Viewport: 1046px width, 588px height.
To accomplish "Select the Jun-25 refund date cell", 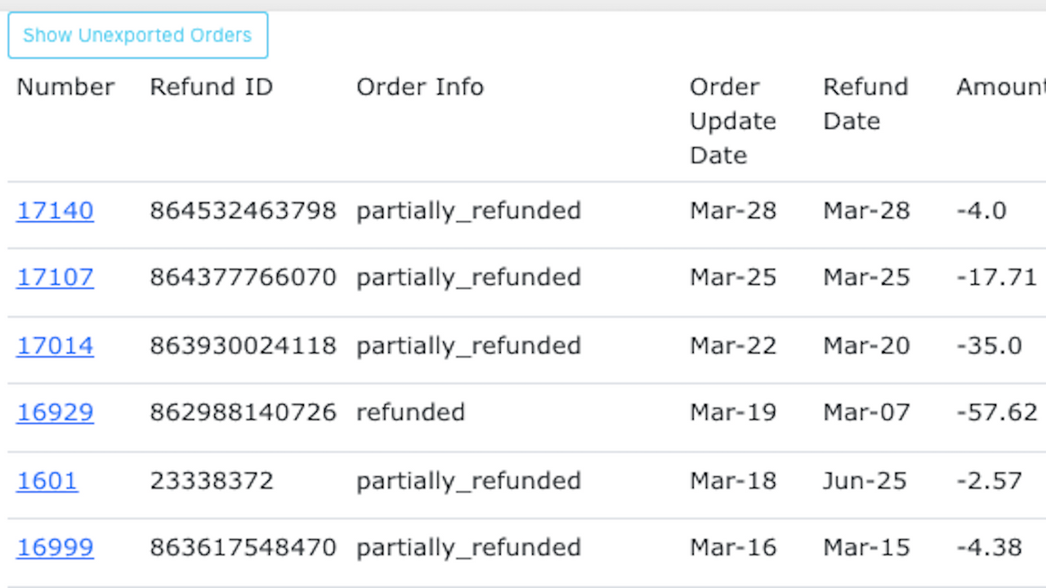I will click(865, 481).
